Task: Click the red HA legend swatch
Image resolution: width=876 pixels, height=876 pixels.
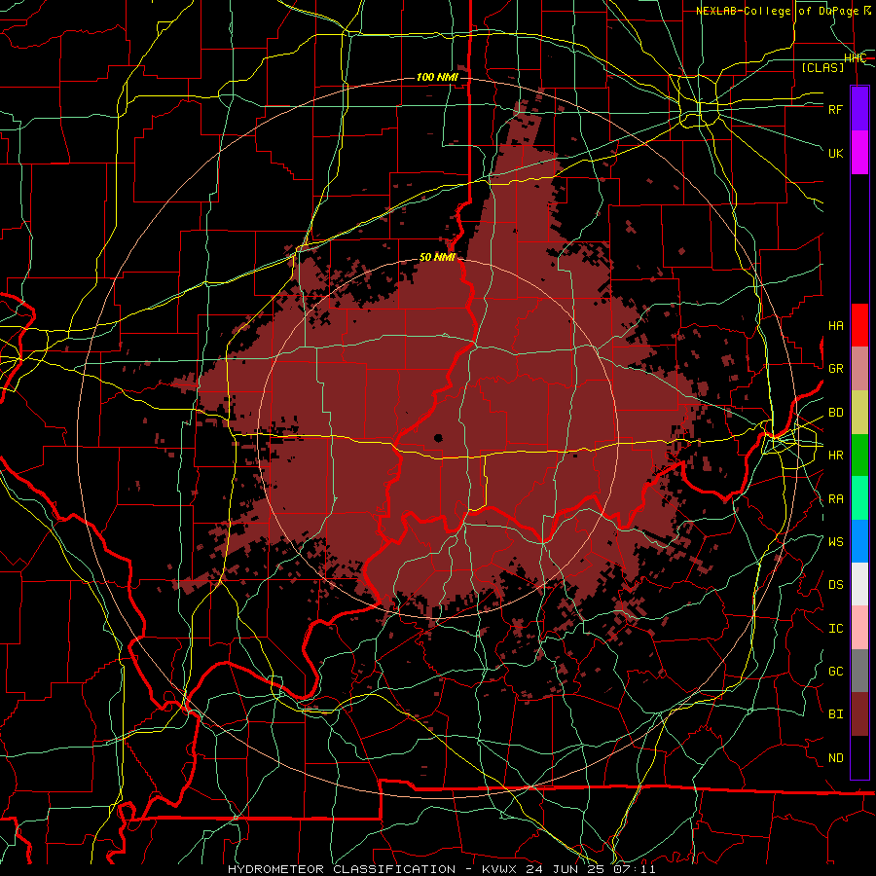Action: click(859, 325)
